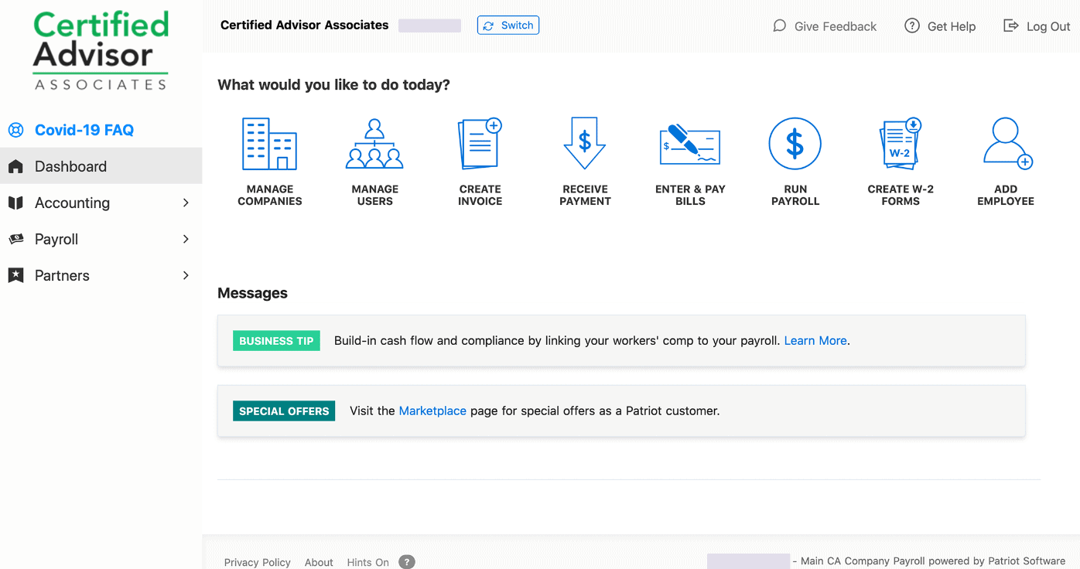The width and height of the screenshot is (1080, 569).
Task: Open the Privacy Policy footer link
Action: coord(258,562)
